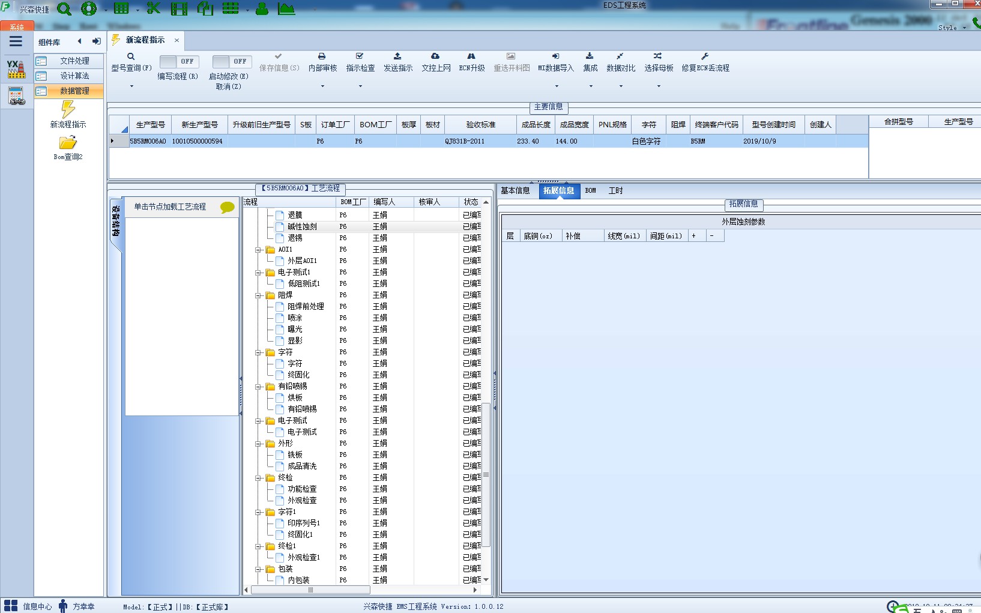Image resolution: width=981 pixels, height=613 pixels.
Task: Click 修复ECN丢流程 wrench button
Action: (705, 62)
